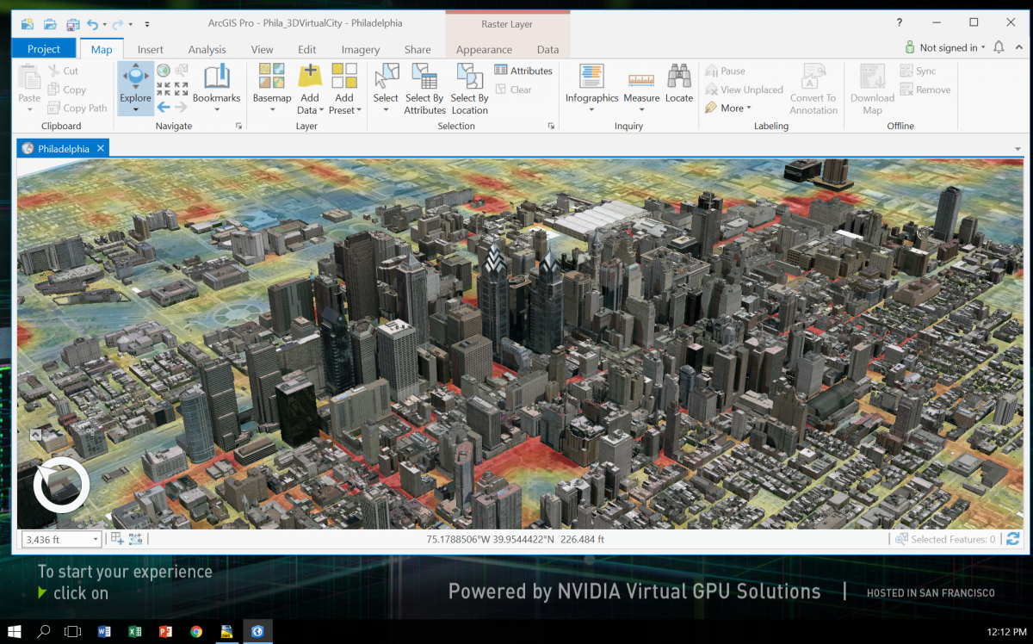The image size is (1033, 644).
Task: Click the New project icon
Action: coord(28,24)
